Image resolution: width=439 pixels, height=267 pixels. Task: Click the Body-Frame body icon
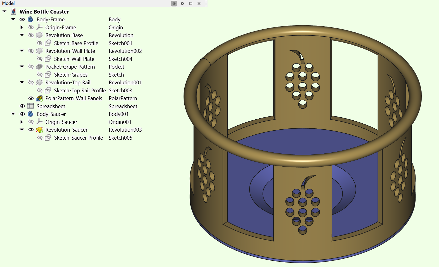click(x=30, y=19)
